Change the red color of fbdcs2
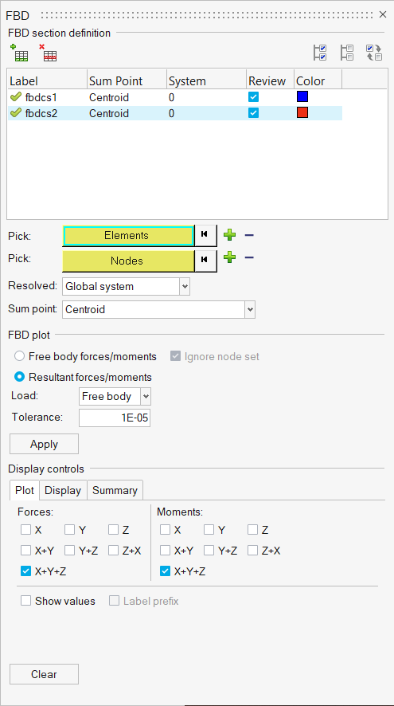 point(302,112)
